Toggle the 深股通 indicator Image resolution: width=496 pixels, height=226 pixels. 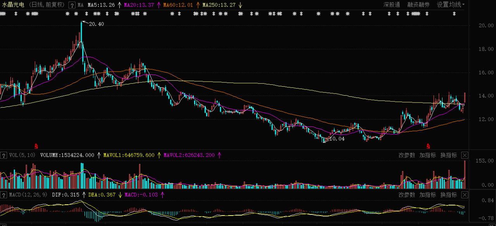pos(392,5)
